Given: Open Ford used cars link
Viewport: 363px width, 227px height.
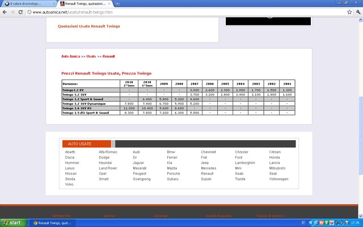Looking at the screenshot, I should point(238,157).
